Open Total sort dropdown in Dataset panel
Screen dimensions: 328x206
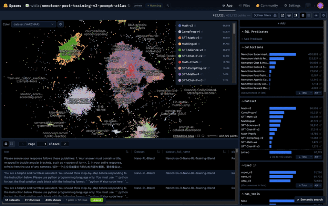coord(305,157)
